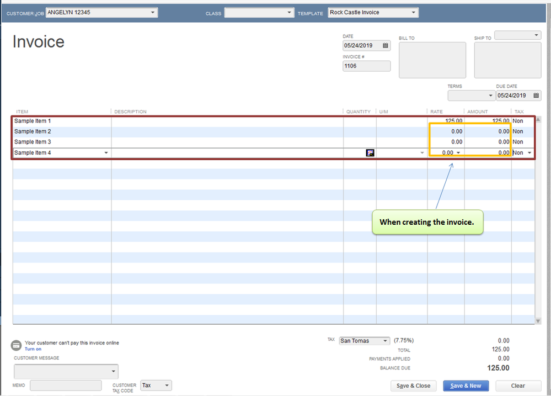Screen dimensions: 551x396
Task: Click the Clear button
Action: click(518, 386)
